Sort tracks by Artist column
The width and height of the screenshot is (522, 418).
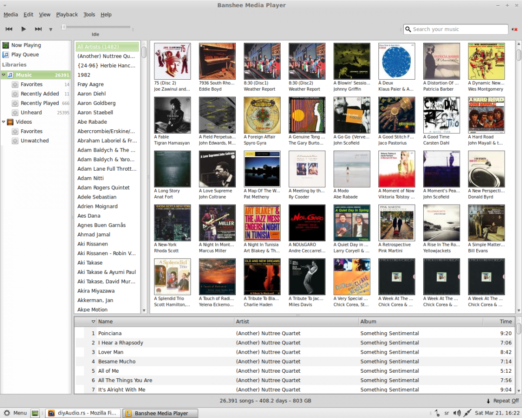(x=296, y=322)
